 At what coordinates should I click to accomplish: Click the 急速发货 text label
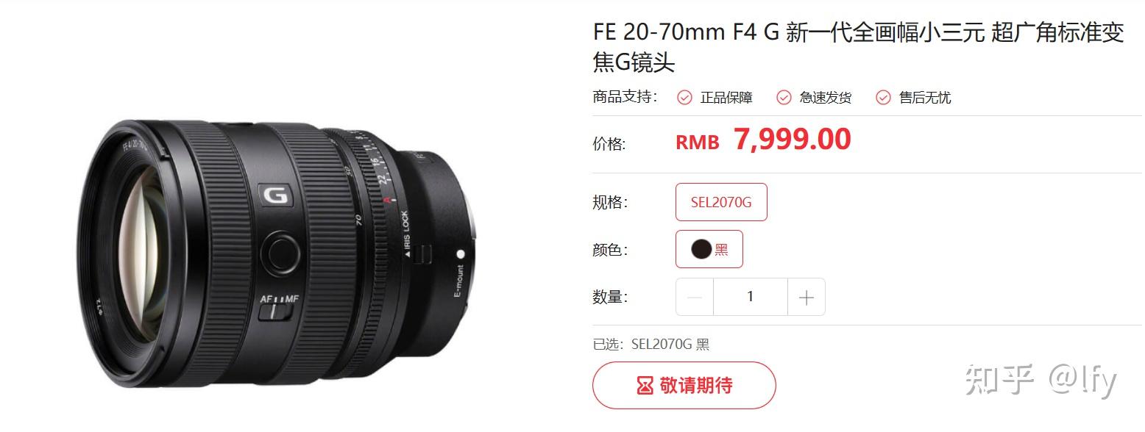826,98
